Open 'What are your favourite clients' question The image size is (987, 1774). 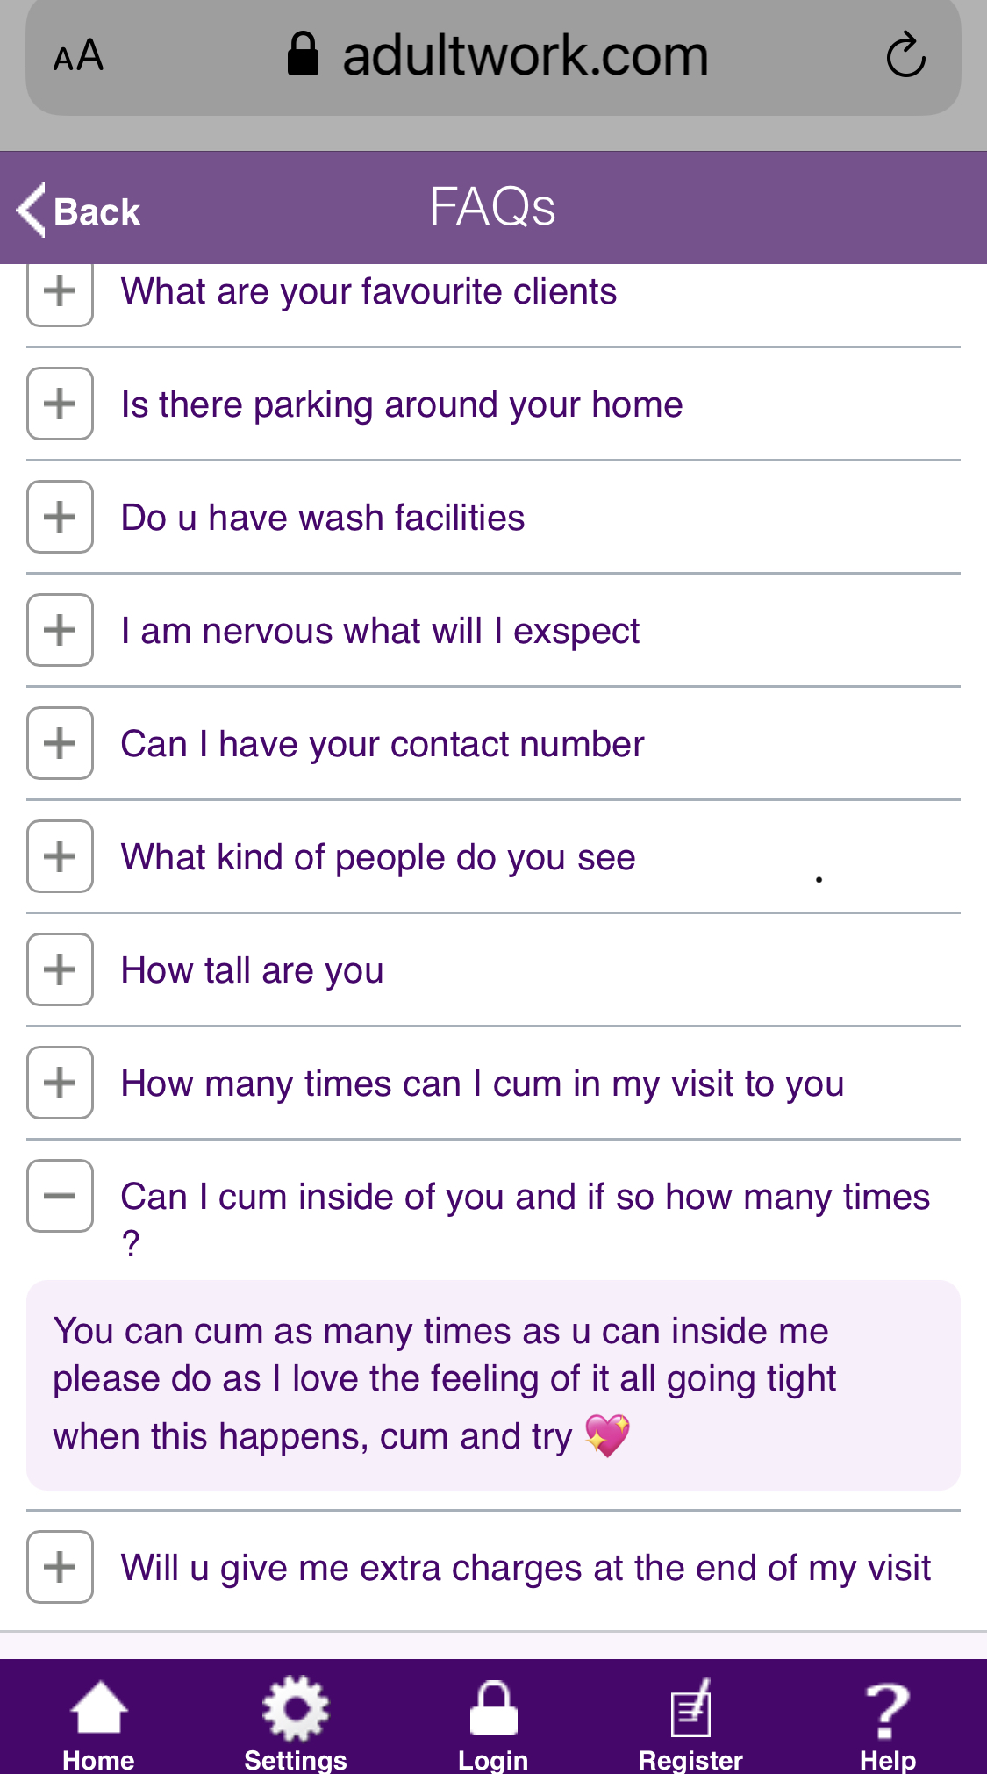(x=368, y=291)
